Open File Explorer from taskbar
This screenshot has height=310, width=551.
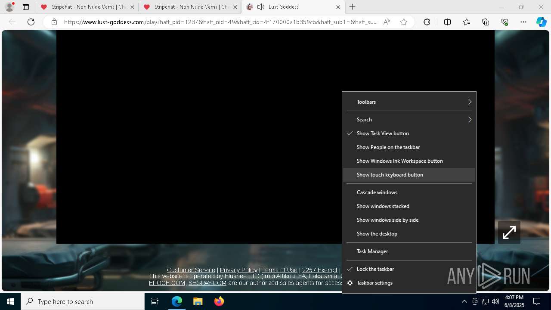(x=198, y=301)
